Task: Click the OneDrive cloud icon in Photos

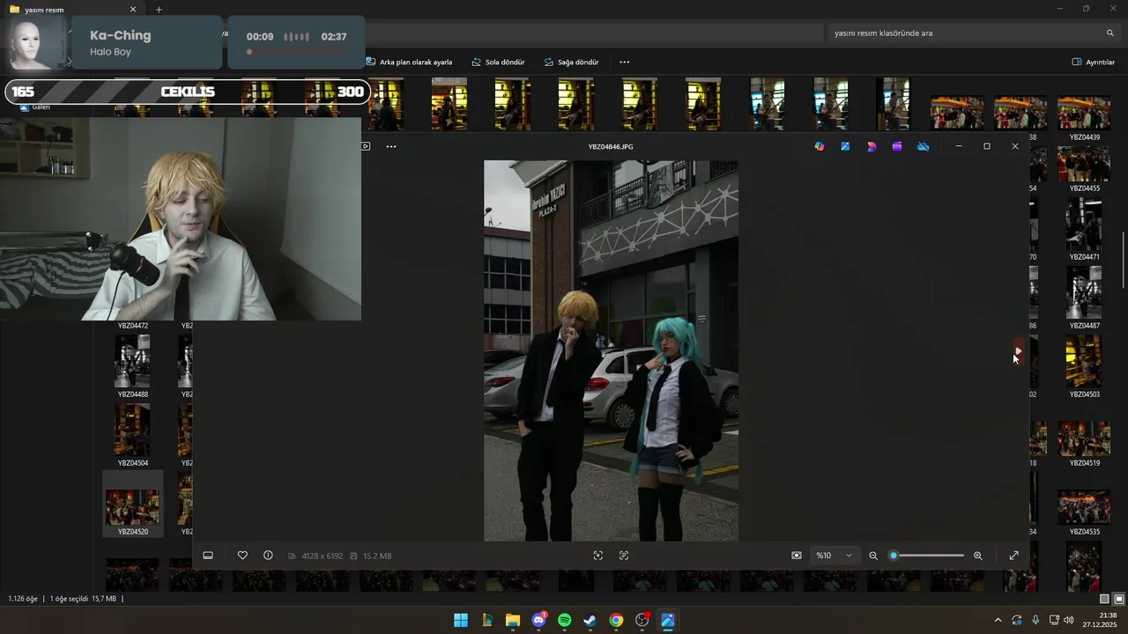Action: point(924,146)
